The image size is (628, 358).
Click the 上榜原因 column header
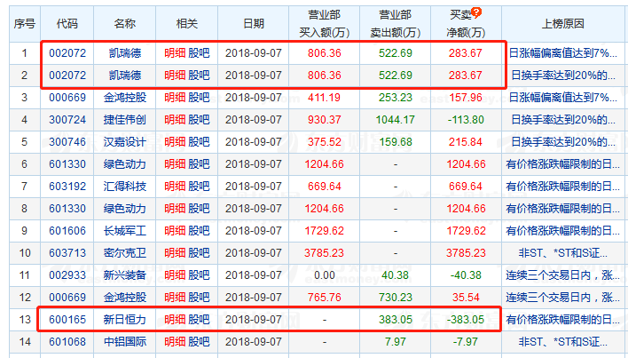[562, 23]
